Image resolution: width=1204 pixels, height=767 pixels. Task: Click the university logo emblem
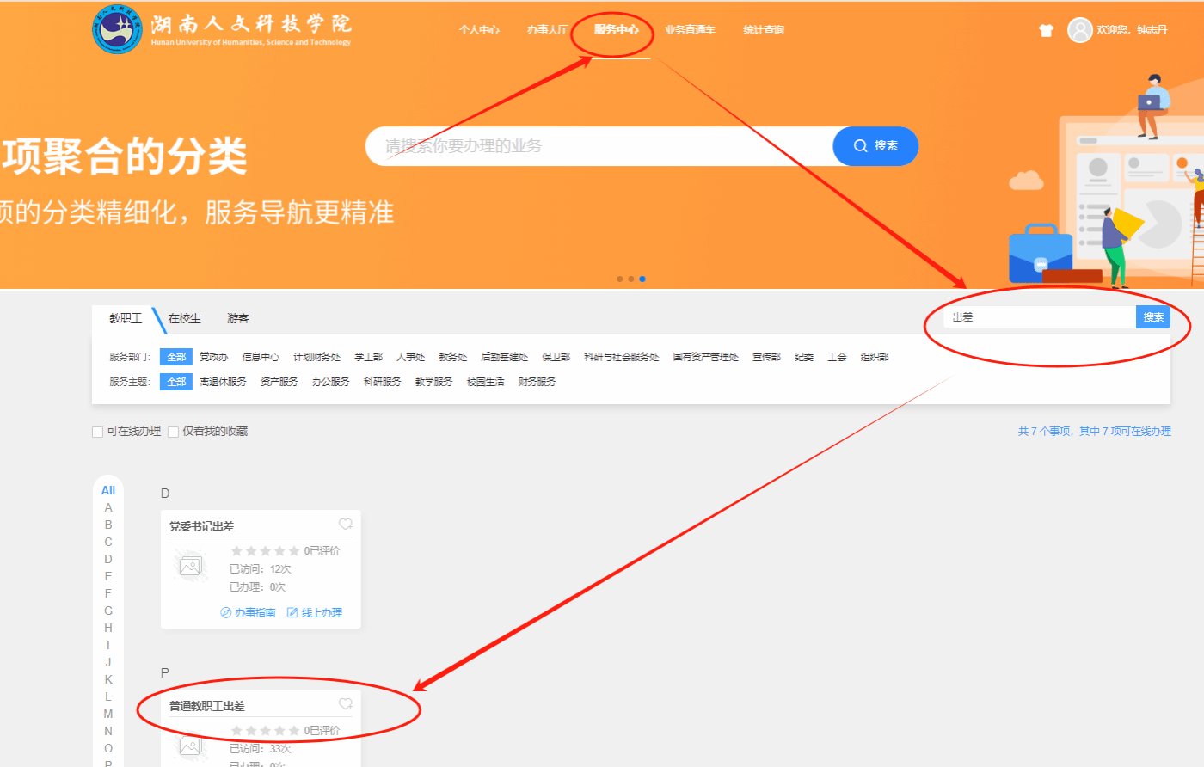118,29
